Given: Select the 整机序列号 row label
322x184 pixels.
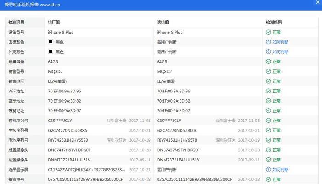Looking at the screenshot, I should tap(18, 121).
